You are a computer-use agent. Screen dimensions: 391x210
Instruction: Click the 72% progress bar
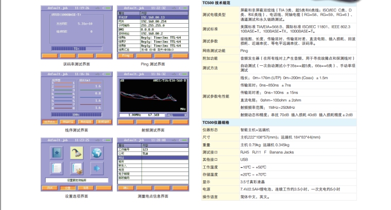click(x=77, y=49)
